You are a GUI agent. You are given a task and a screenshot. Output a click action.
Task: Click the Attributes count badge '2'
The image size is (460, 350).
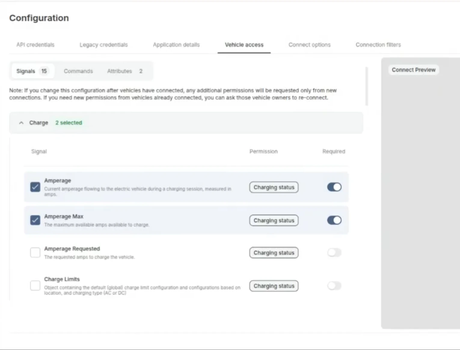point(141,71)
